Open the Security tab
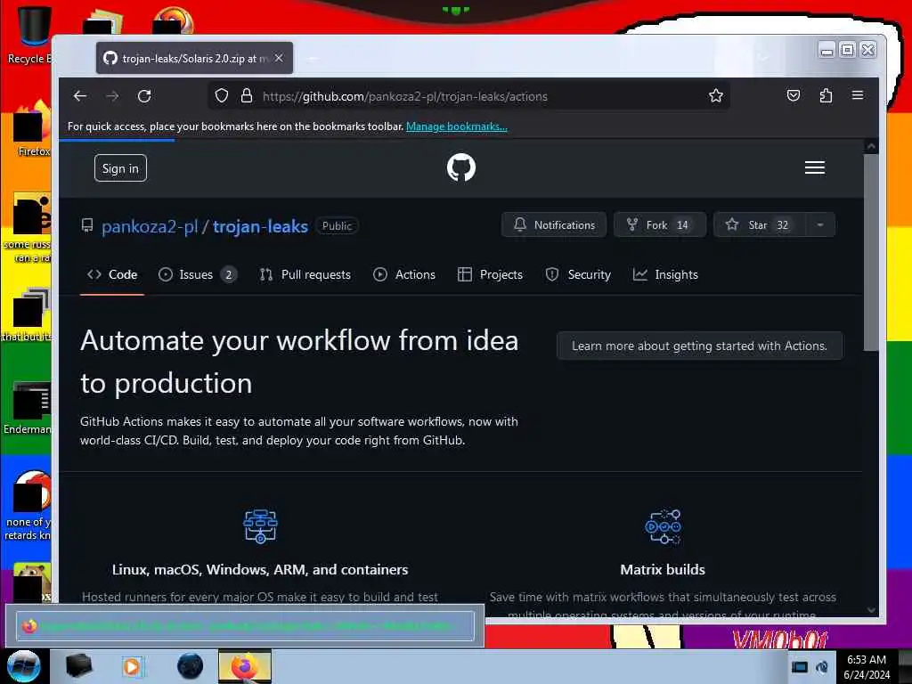This screenshot has height=684, width=912. click(x=578, y=274)
